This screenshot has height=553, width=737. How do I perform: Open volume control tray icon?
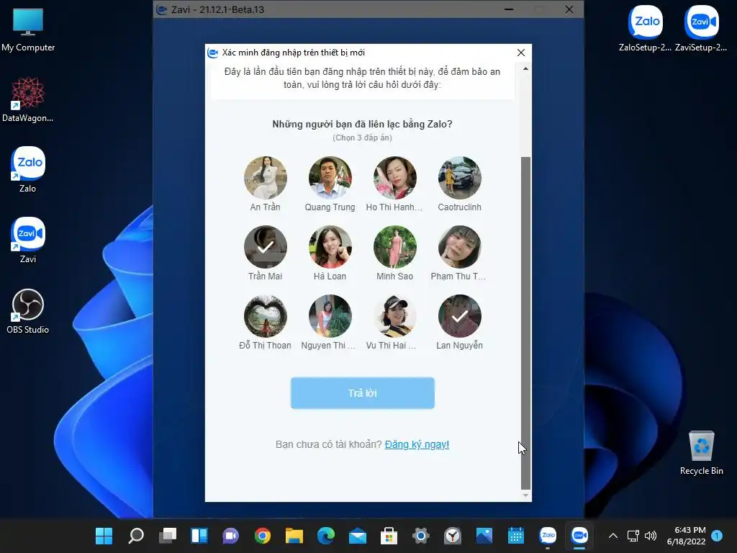pos(651,536)
